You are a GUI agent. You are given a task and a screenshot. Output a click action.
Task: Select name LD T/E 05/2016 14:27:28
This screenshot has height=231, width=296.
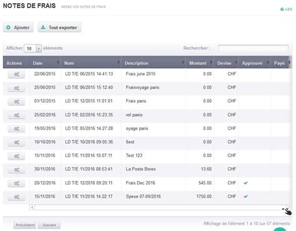pos(89,128)
